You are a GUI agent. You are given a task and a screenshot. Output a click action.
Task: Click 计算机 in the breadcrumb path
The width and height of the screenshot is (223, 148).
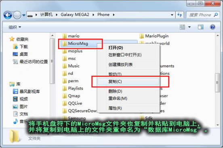point(46,15)
